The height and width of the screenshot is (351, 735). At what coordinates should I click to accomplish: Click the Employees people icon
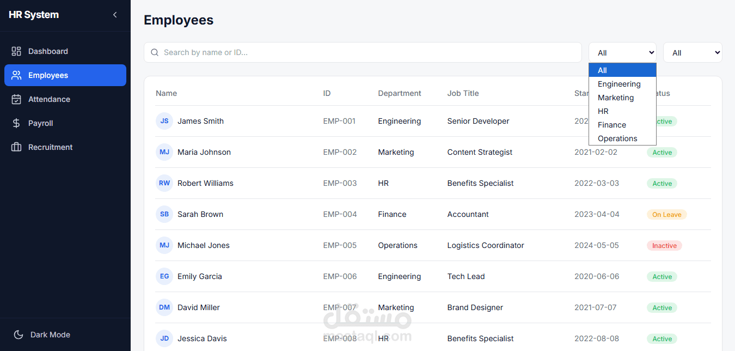pos(16,75)
